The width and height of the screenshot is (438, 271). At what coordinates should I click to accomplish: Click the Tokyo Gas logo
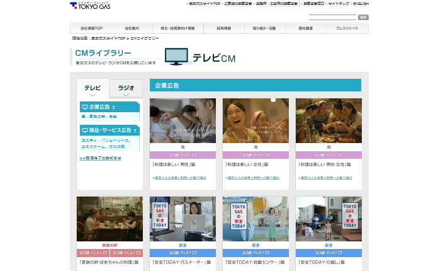[x=90, y=5]
